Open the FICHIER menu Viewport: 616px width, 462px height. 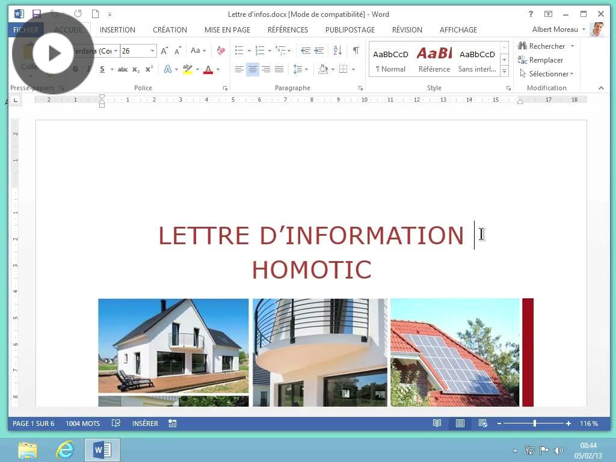click(x=26, y=29)
